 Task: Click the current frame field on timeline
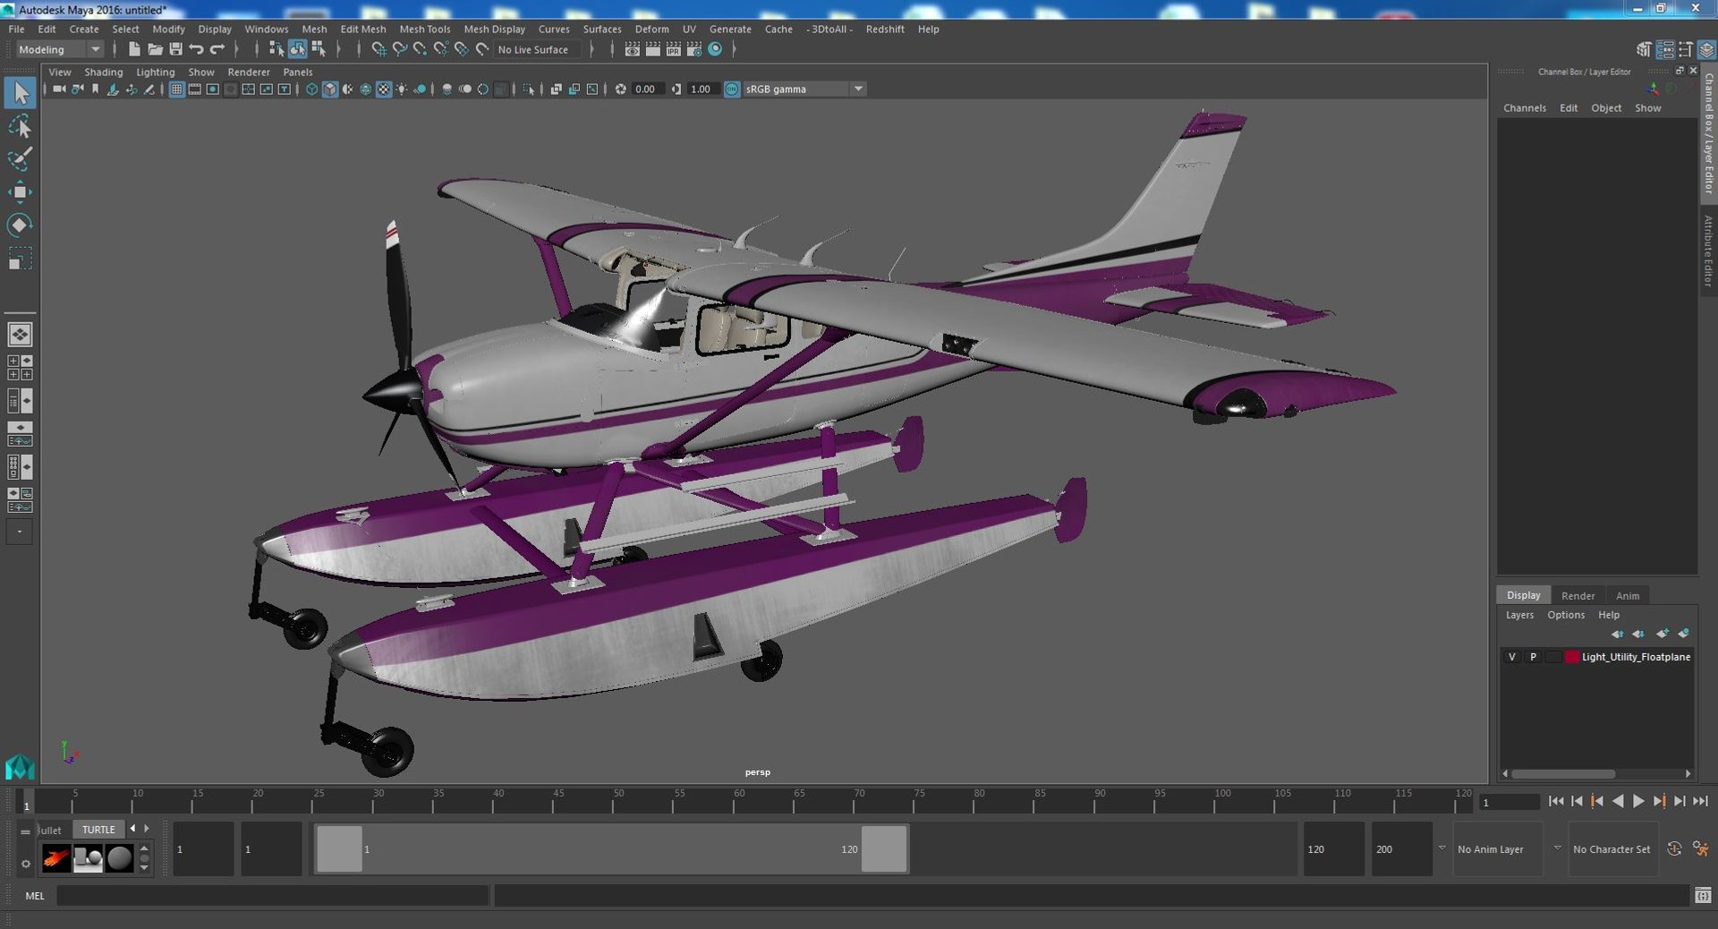tap(1510, 802)
